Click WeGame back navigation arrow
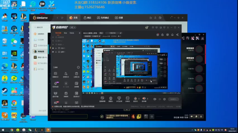This screenshot has width=238, height=133. [x=57, y=18]
